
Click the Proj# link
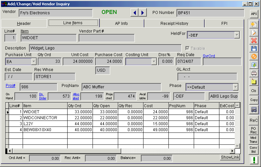click(x=10, y=86)
